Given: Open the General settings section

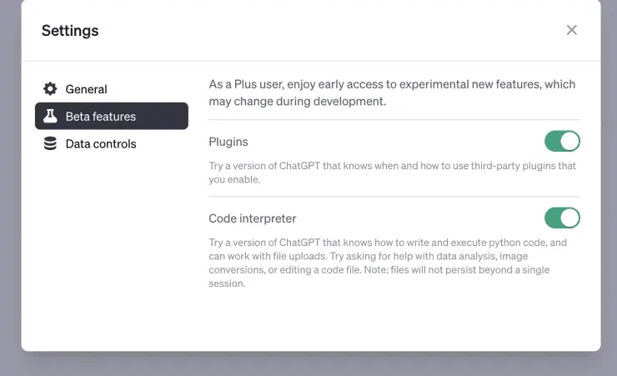Looking at the screenshot, I should 86,89.
